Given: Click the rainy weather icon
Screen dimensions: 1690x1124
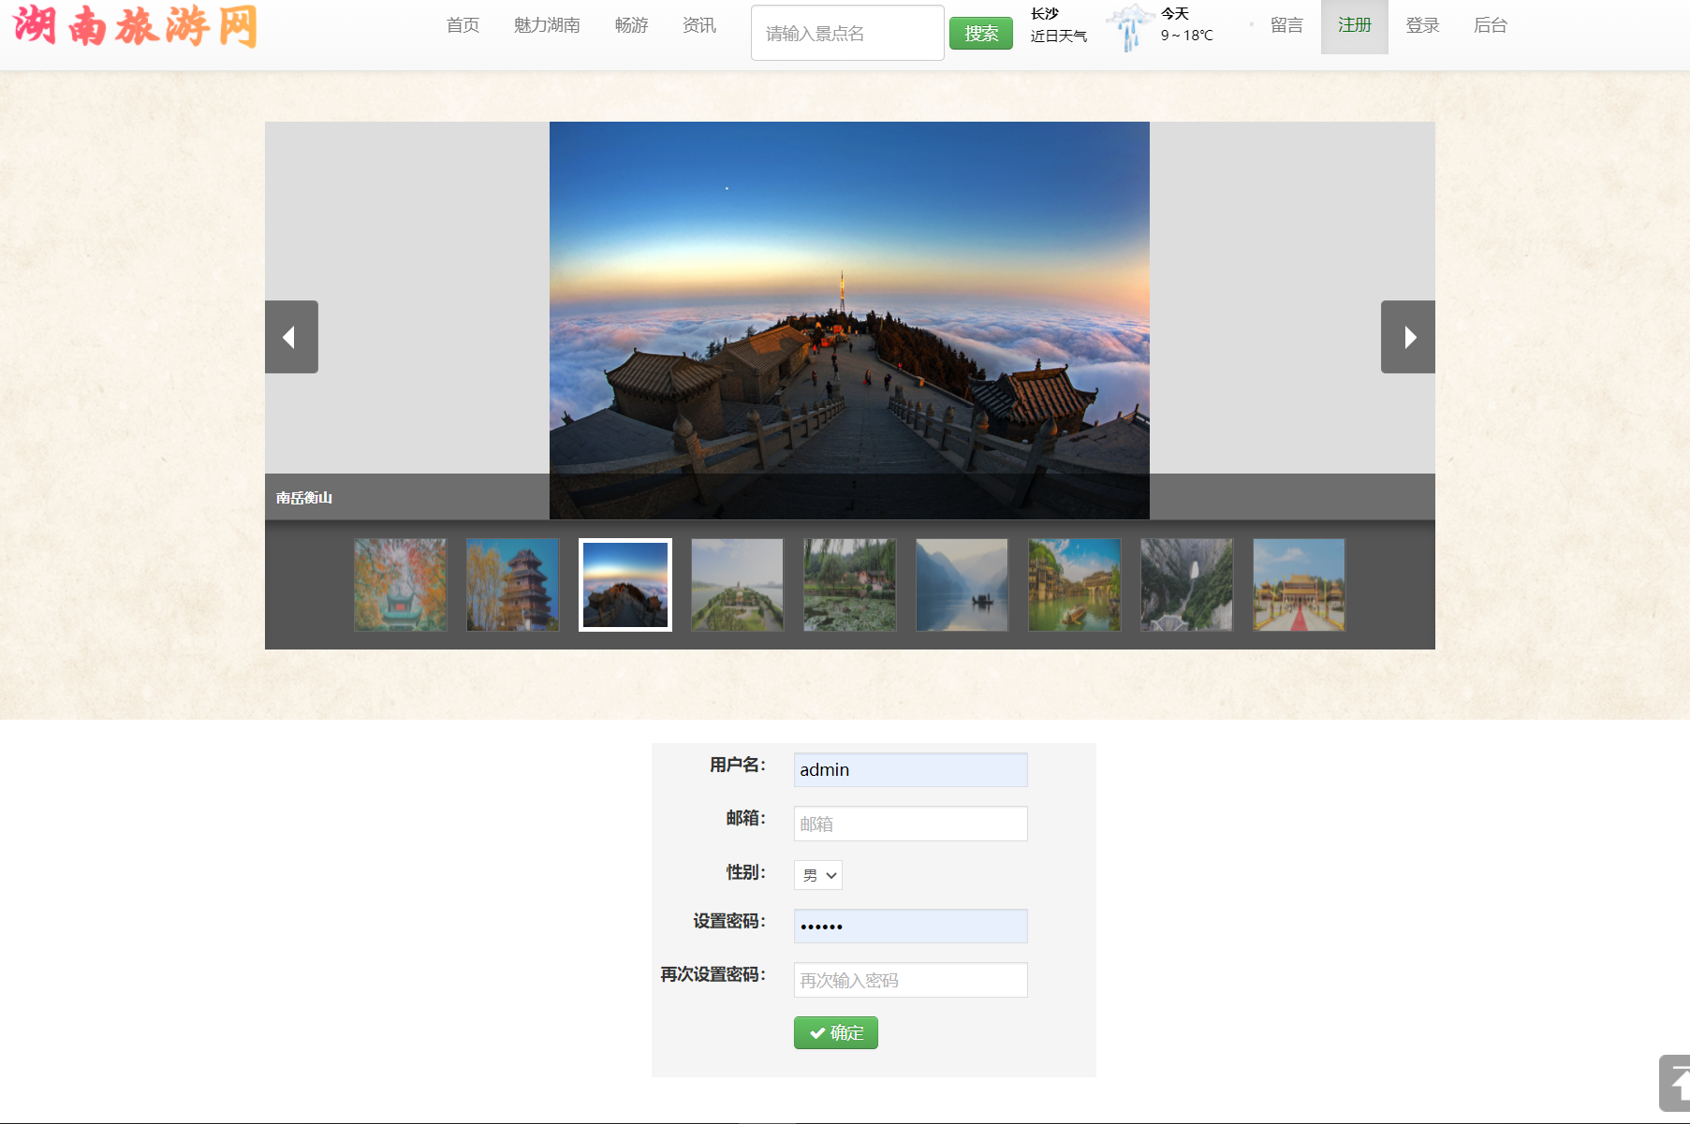Looking at the screenshot, I should (x=1129, y=26).
